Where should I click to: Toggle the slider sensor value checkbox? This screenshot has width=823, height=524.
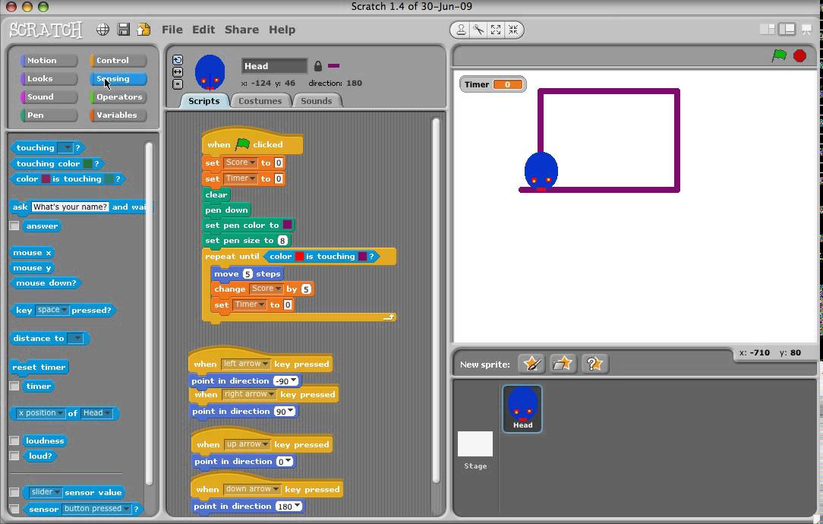click(x=14, y=492)
